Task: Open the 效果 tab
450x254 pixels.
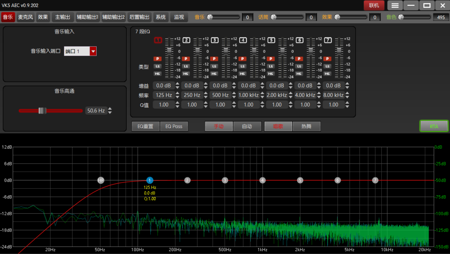Action: tap(43, 17)
